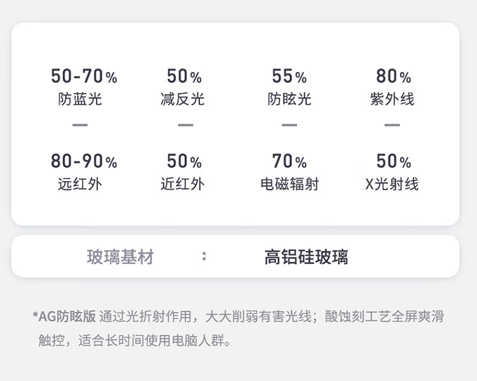Click the 70% electromagnetic radiation value
Screen dimensions: 477x381
pos(289,161)
